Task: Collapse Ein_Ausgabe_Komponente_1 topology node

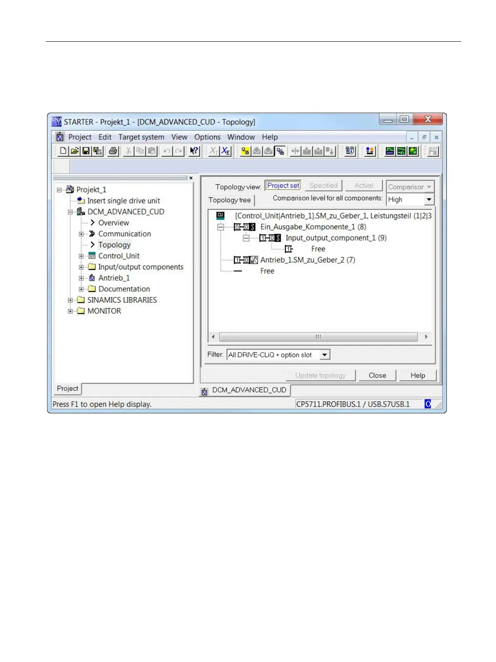Action: coord(221,227)
